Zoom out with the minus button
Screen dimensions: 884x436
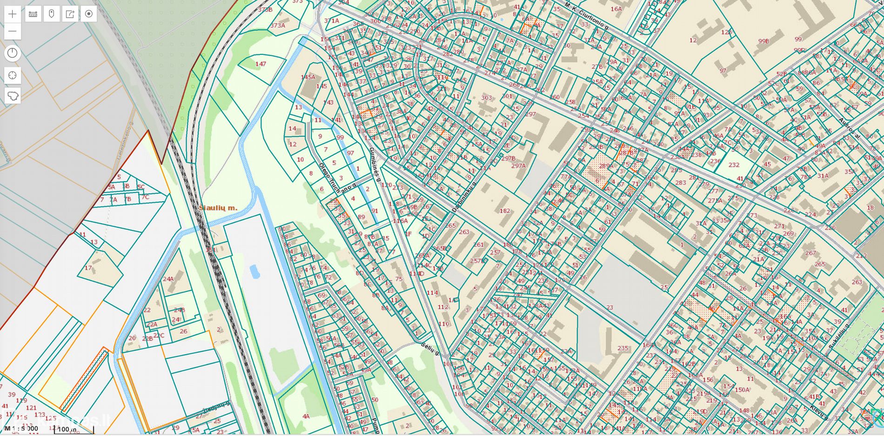[x=13, y=32]
